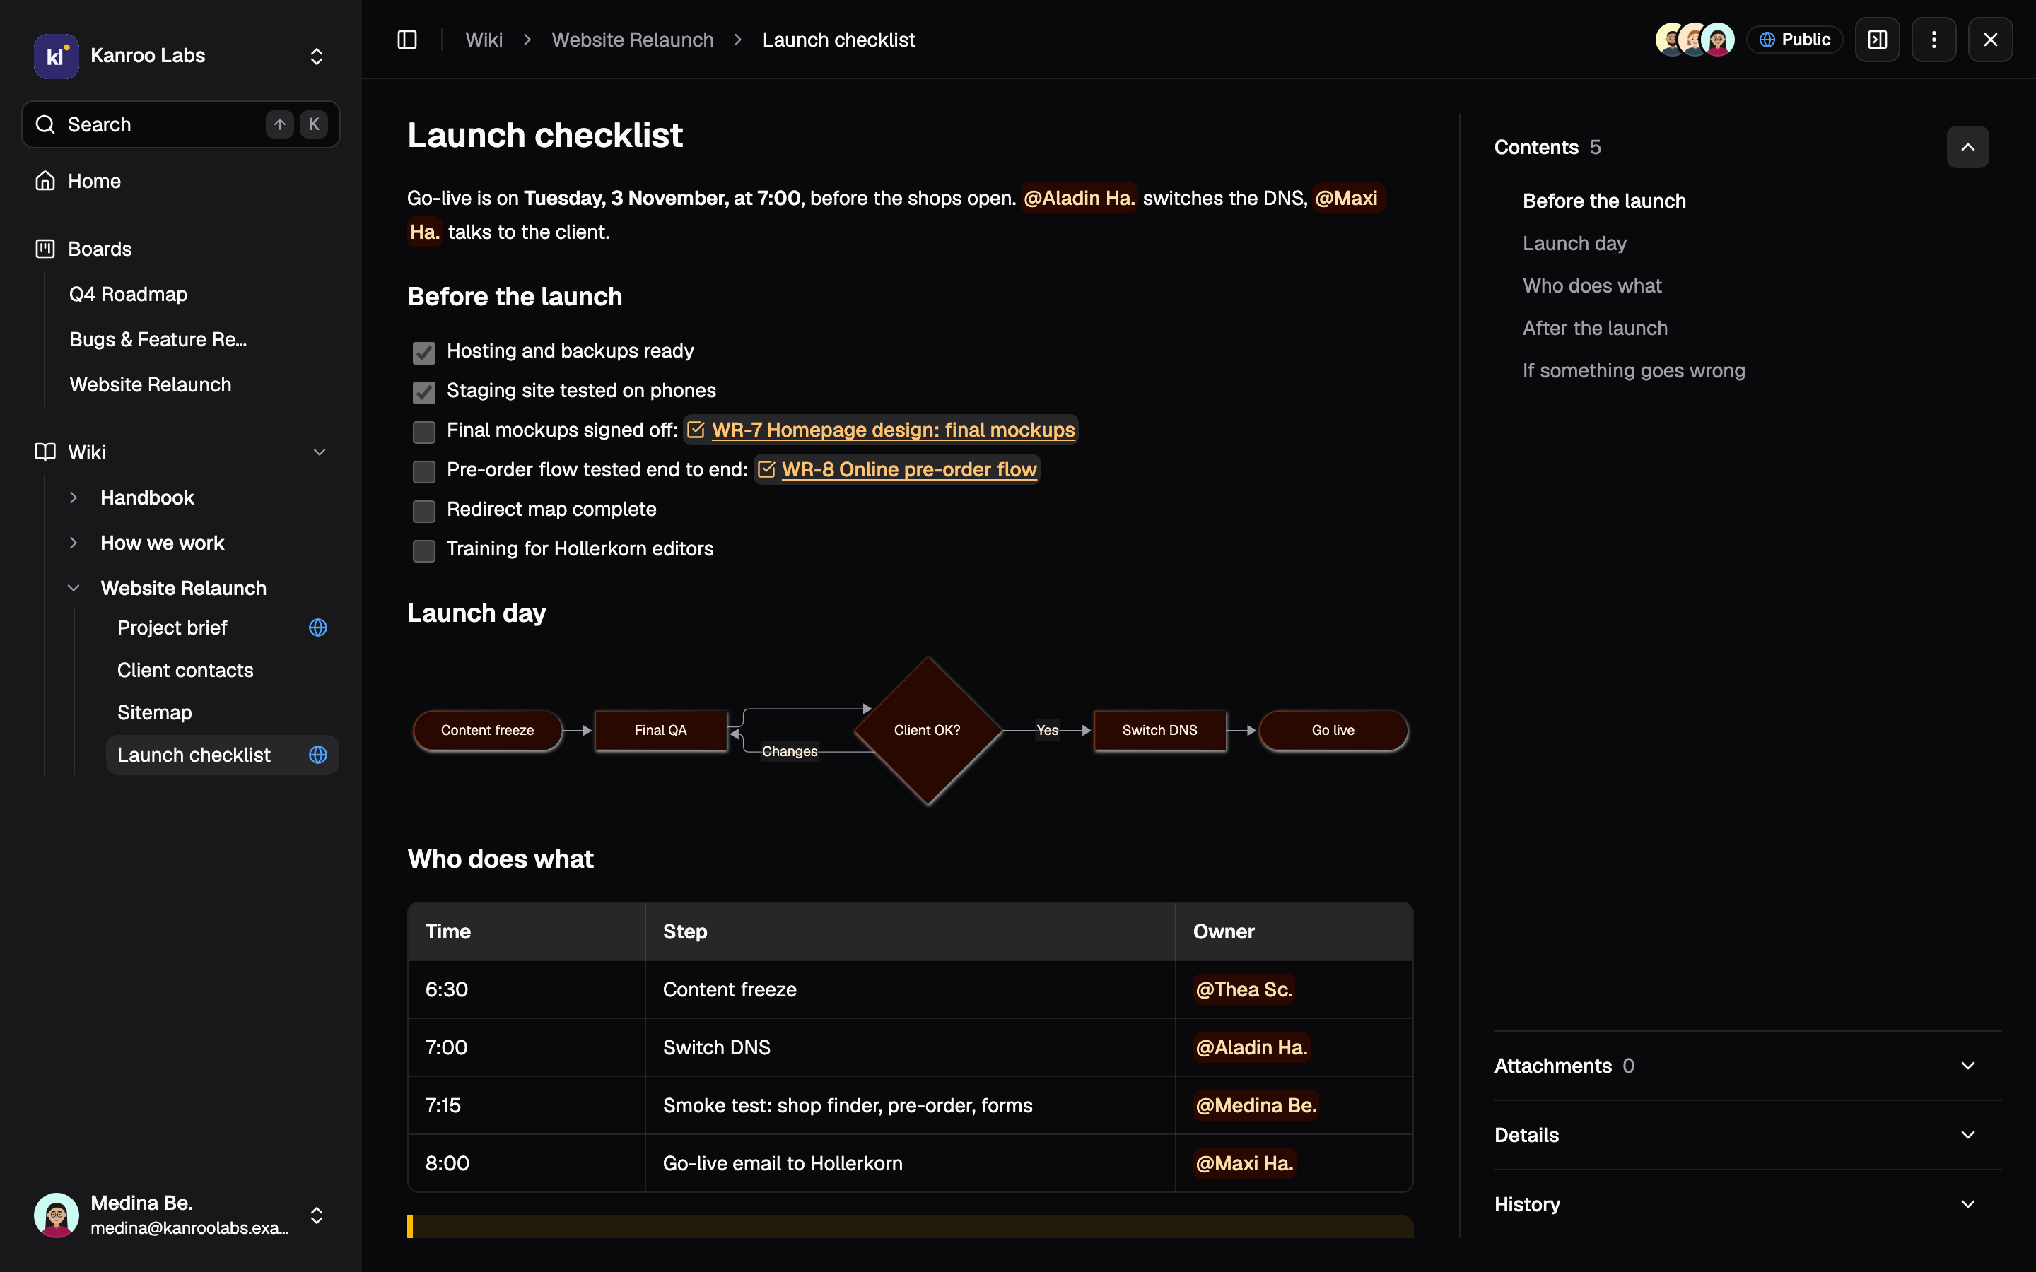Click the Home icon in sidebar

coord(45,181)
